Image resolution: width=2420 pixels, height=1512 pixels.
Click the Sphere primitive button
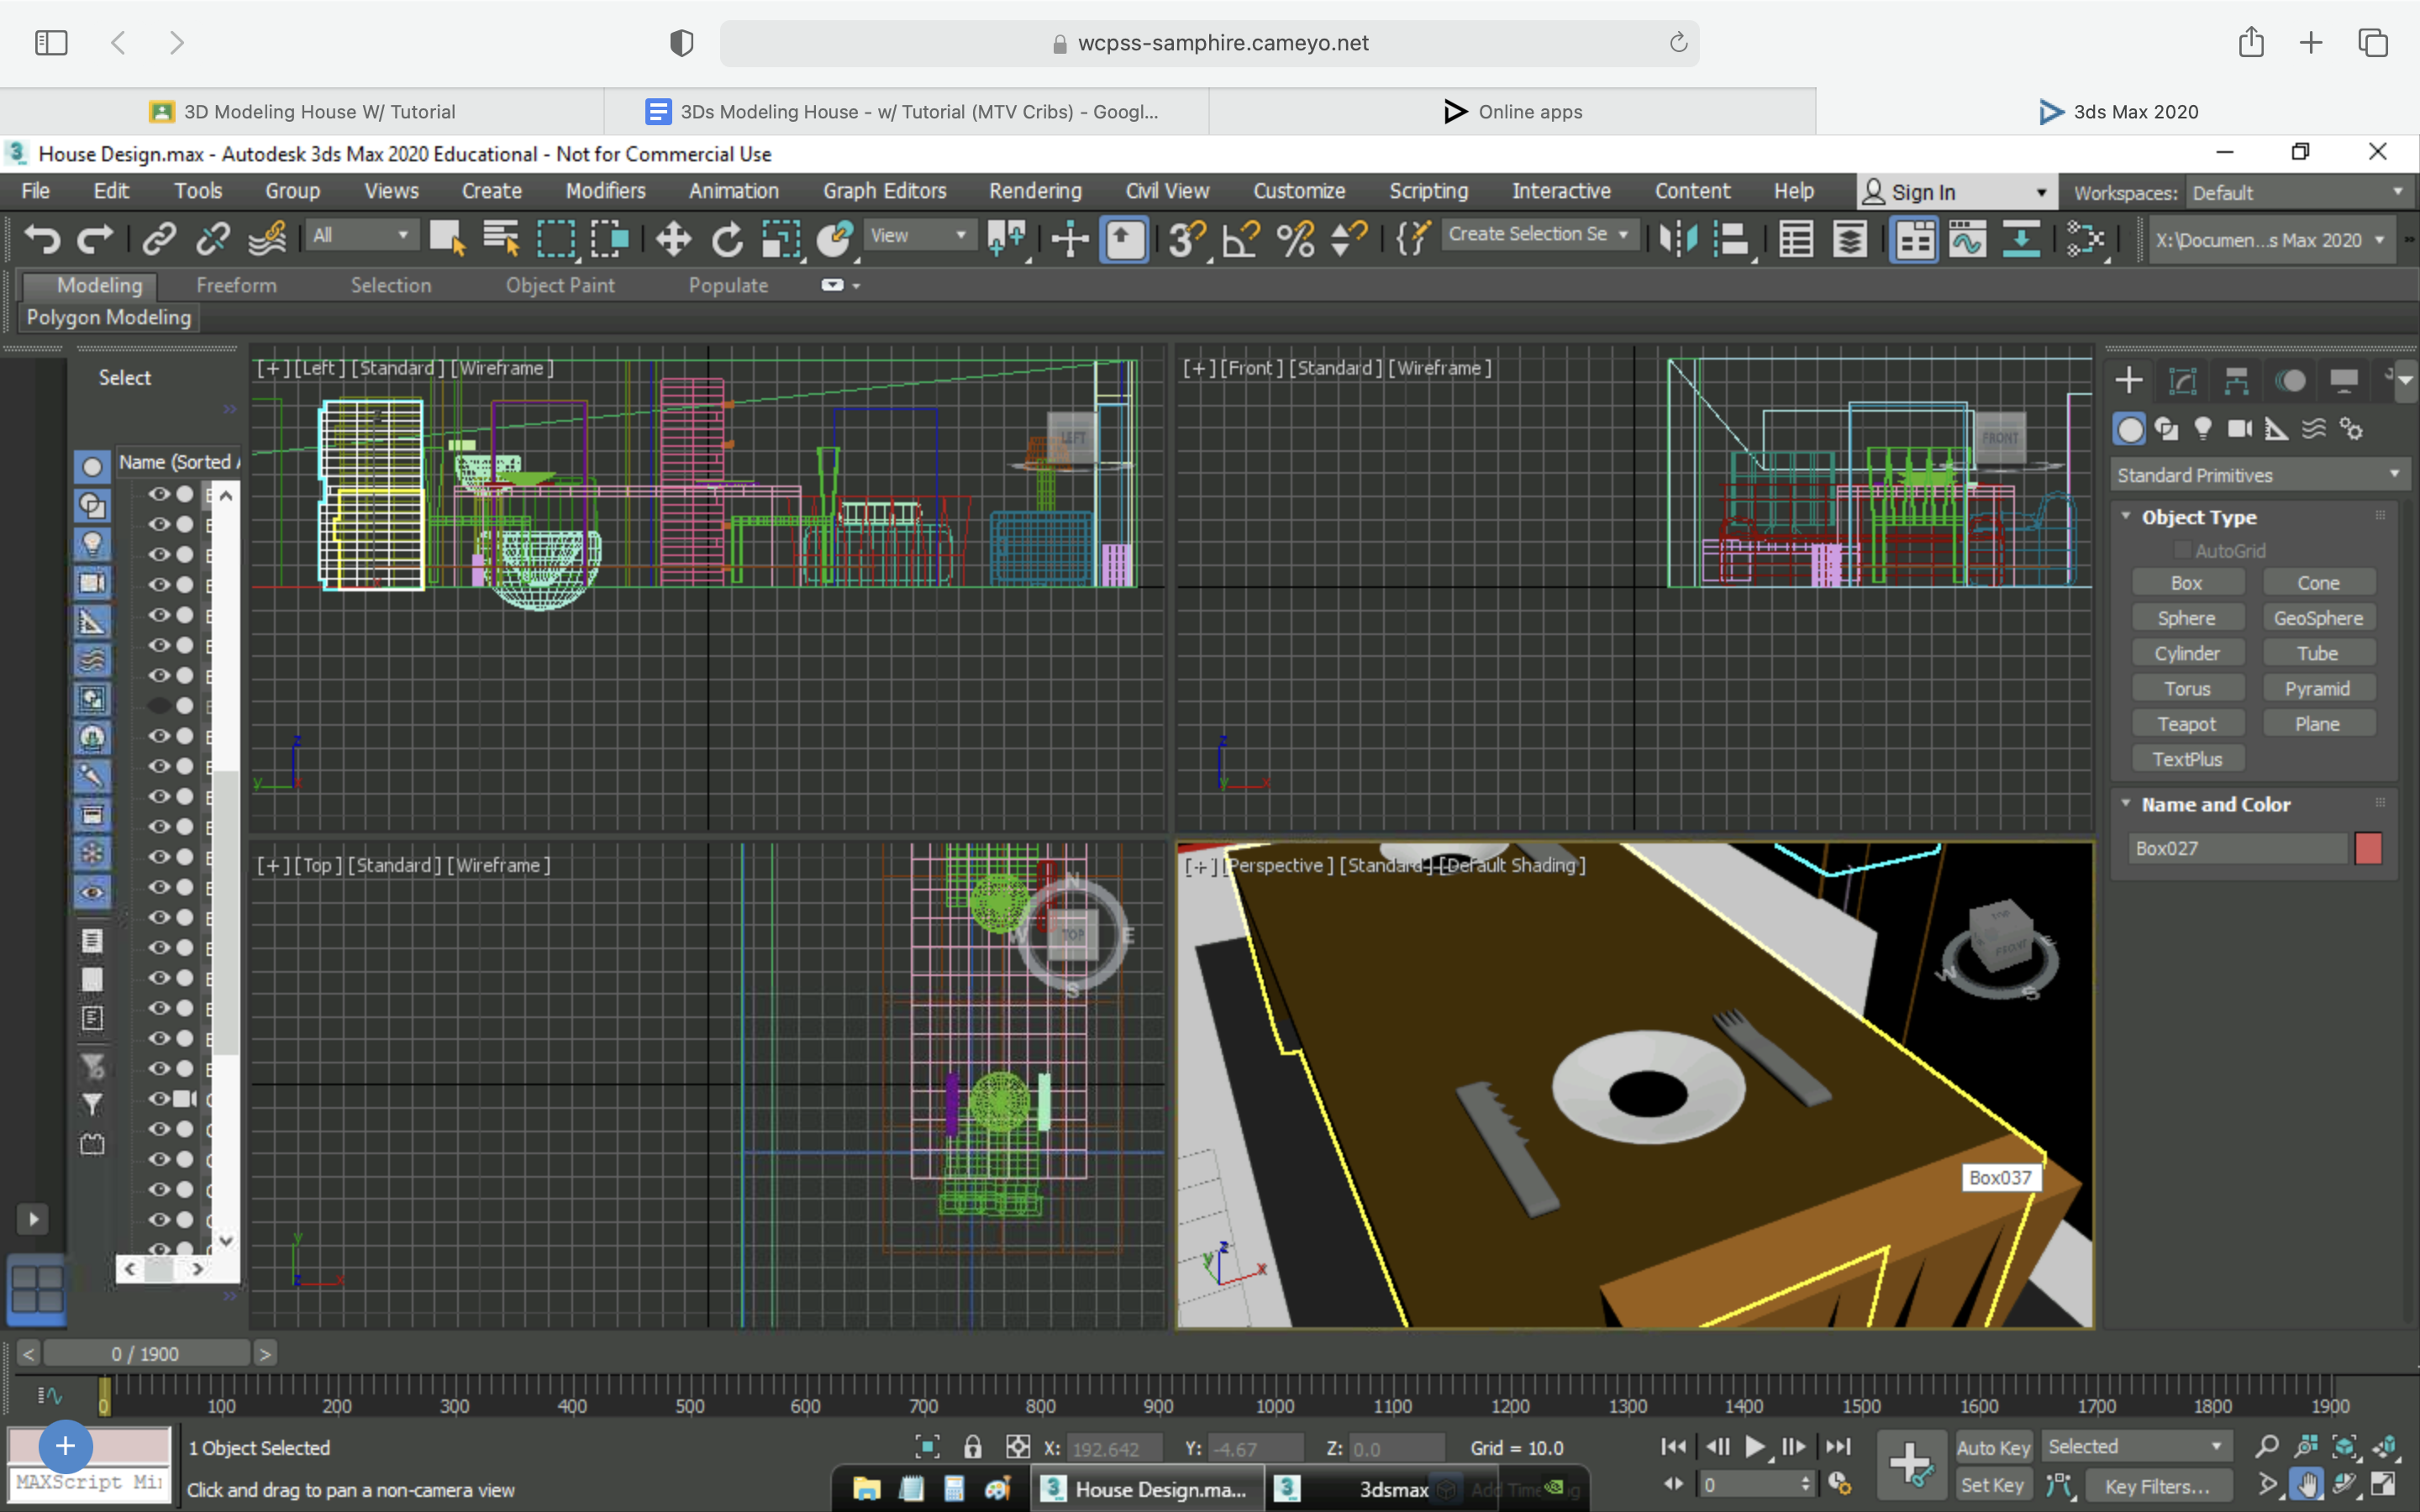click(2185, 618)
